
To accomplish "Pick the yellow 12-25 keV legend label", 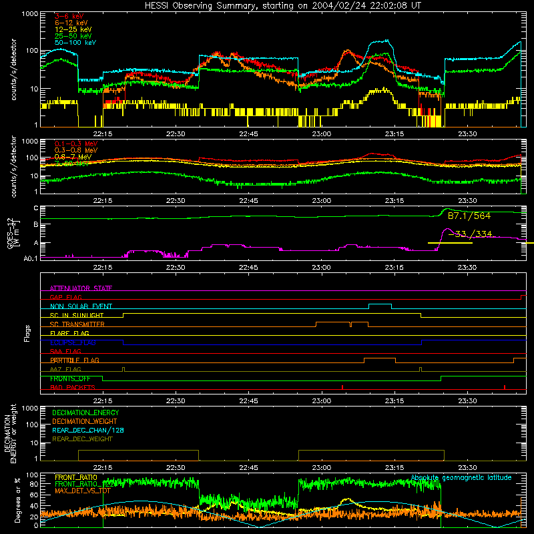I will coord(73,29).
